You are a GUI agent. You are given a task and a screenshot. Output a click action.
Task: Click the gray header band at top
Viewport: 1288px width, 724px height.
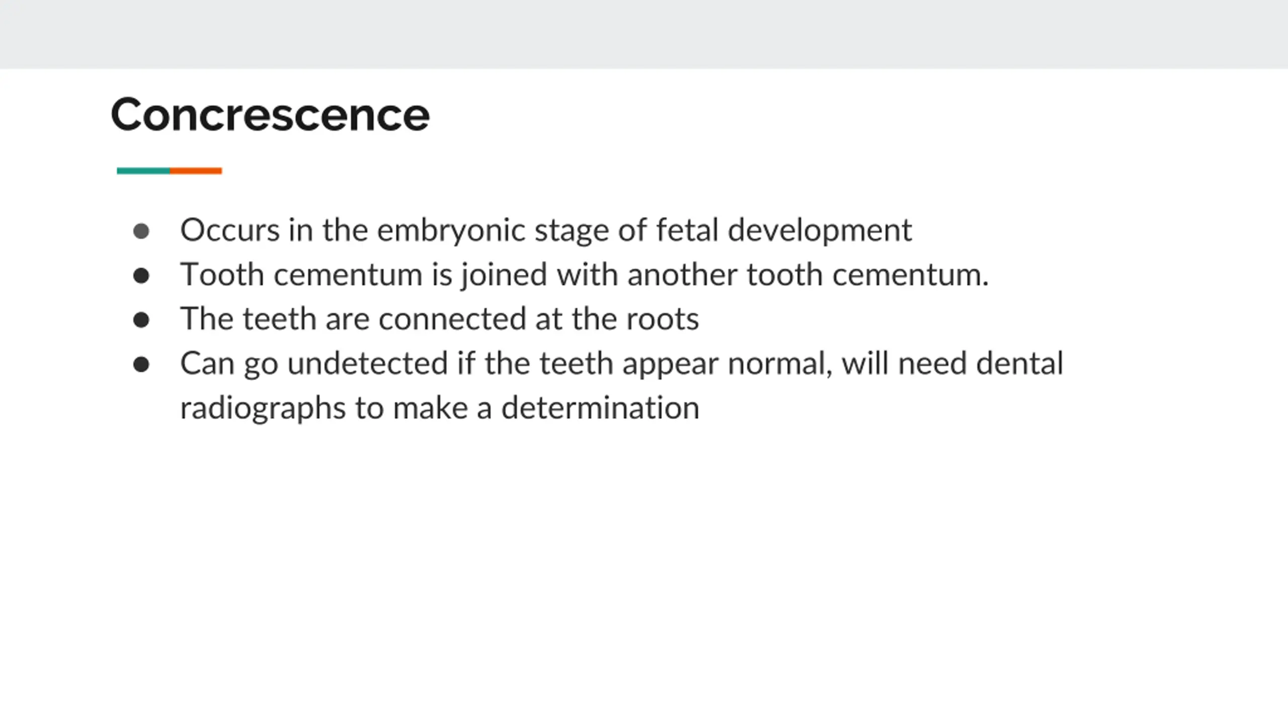point(644,34)
